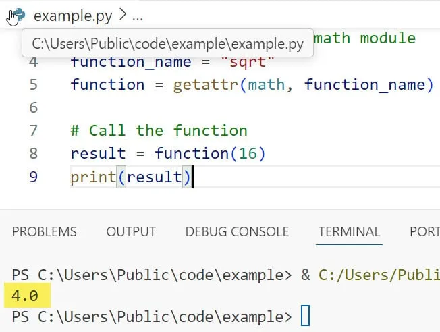Select the TERMINAL tab
Viewport: 440px width, 332px height.
350,231
